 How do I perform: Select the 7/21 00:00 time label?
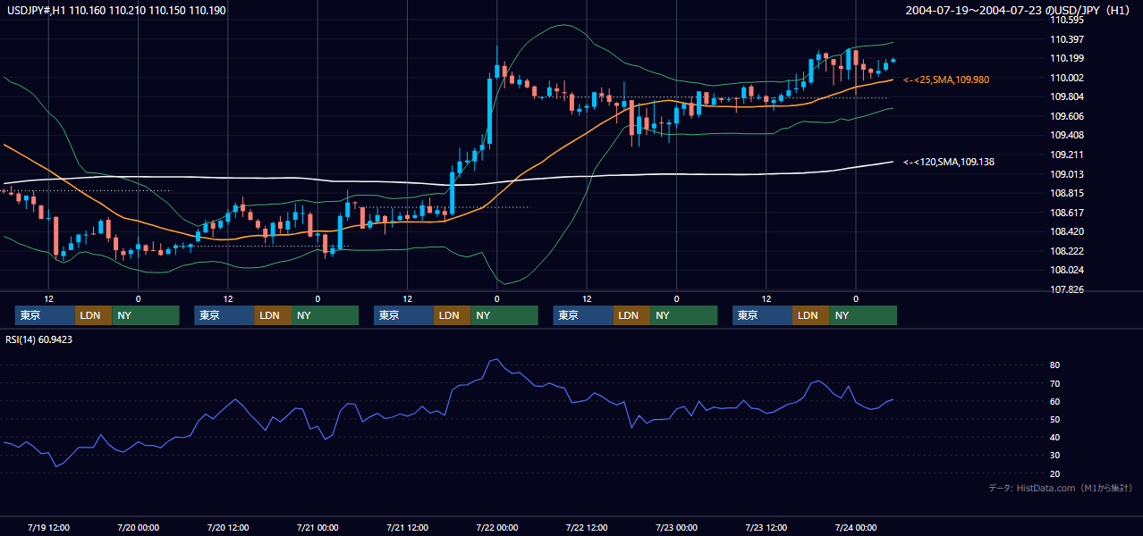click(317, 527)
